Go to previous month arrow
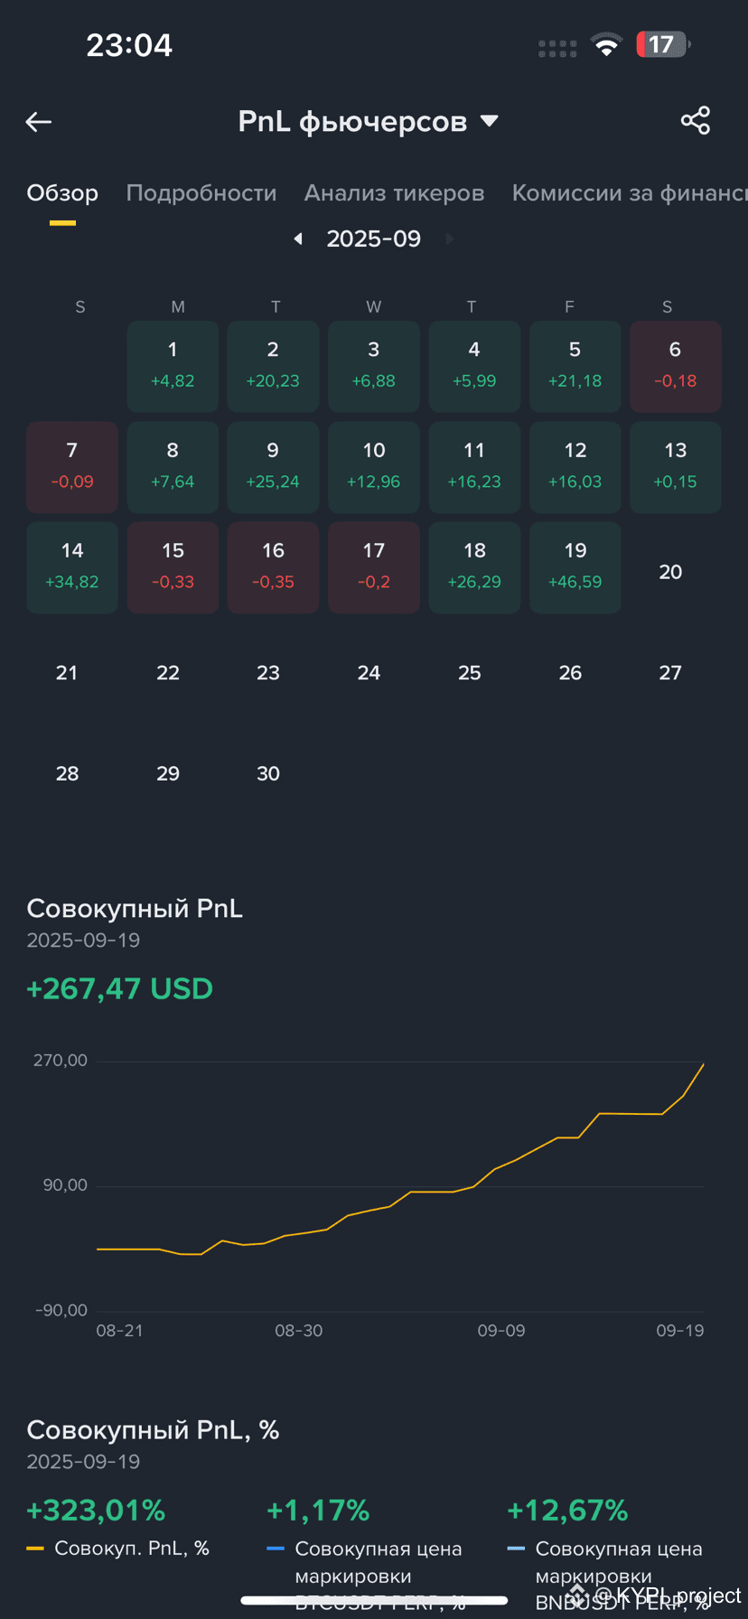The height and width of the screenshot is (1619, 748). 298,239
